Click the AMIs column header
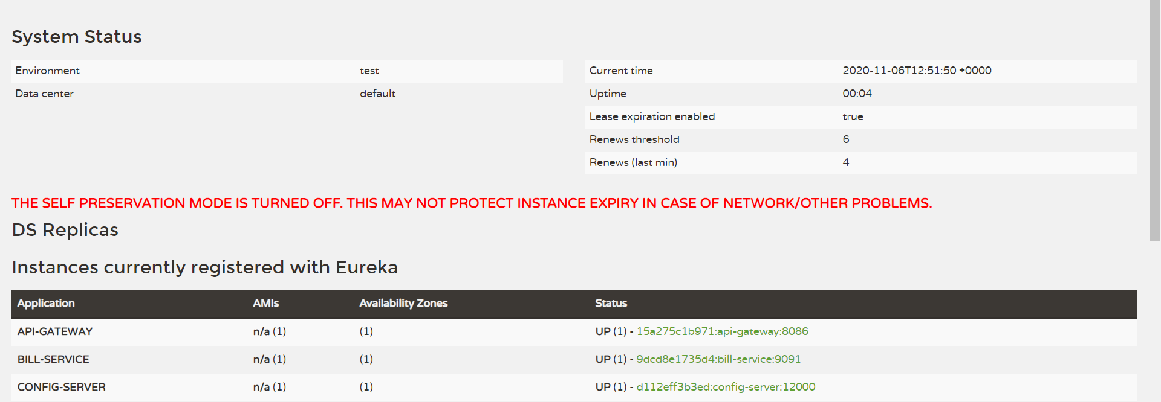This screenshot has height=402, width=1161. 266,304
